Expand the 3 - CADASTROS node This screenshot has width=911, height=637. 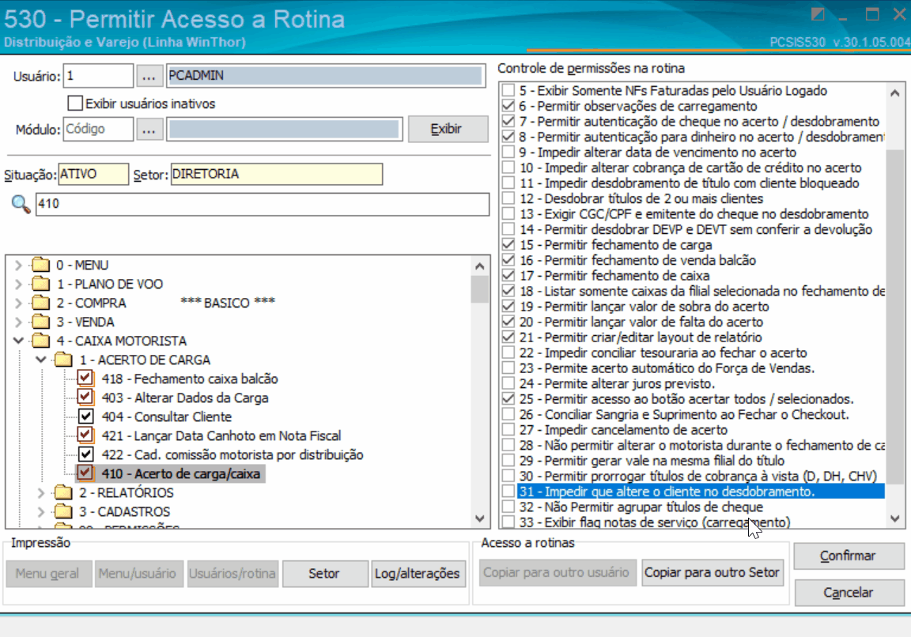pos(40,512)
